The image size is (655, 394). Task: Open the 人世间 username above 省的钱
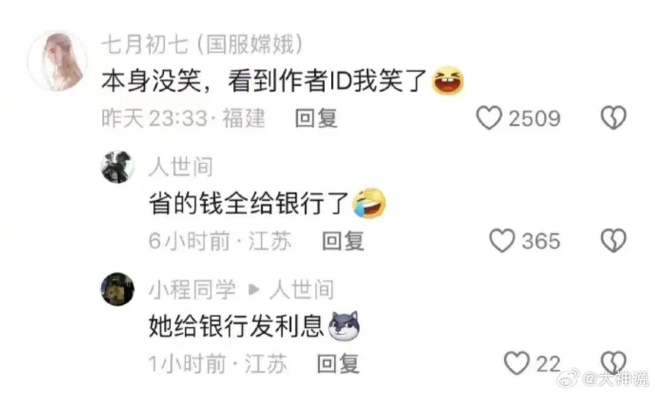click(x=181, y=167)
